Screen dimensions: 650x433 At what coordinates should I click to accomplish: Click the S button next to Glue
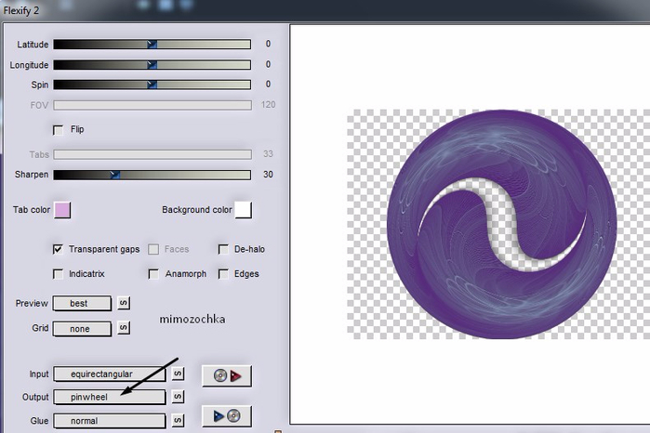178,421
